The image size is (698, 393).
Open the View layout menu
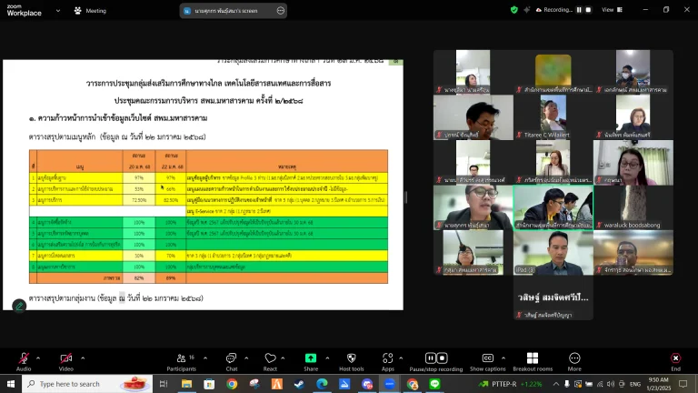(x=611, y=10)
